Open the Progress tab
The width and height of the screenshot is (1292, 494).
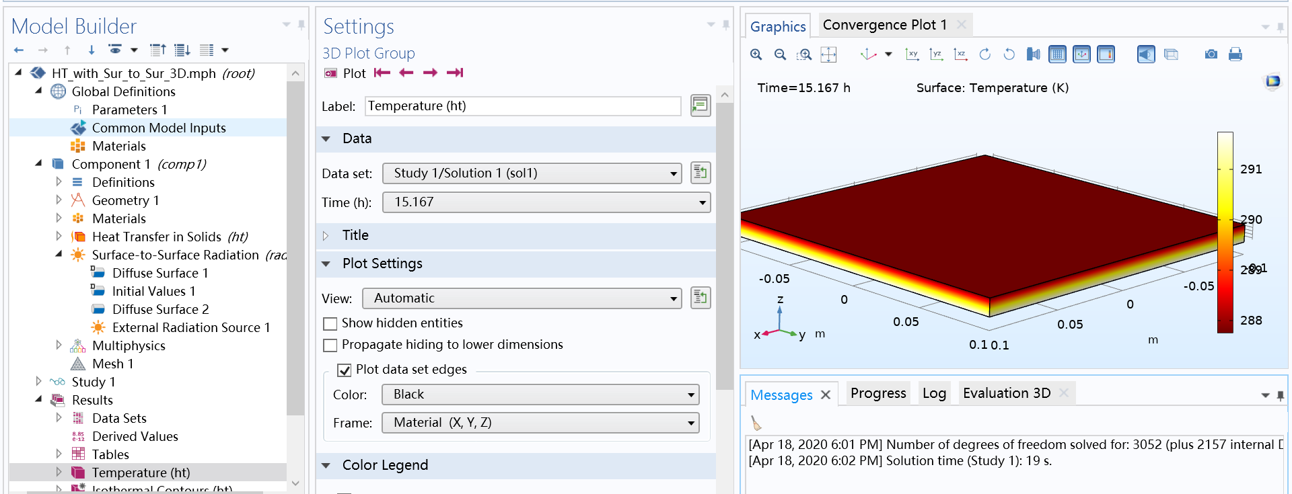click(877, 393)
